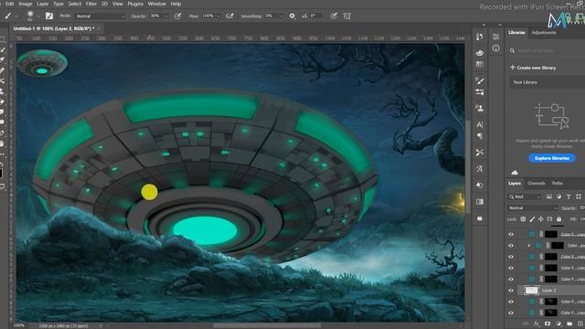This screenshot has width=585, height=329.
Task: Open the Flow value dropdown
Action: [x=218, y=16]
